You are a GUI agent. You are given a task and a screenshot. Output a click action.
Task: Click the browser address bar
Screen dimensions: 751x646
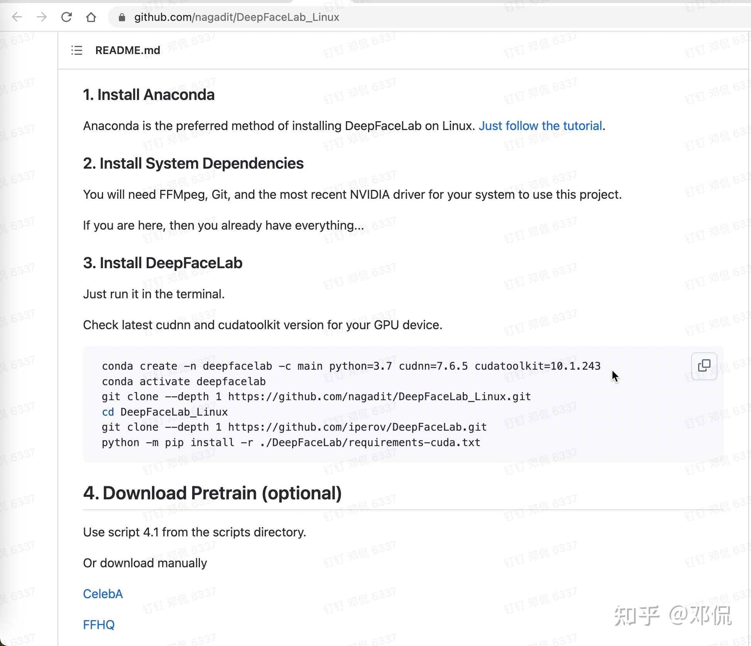tap(347, 17)
